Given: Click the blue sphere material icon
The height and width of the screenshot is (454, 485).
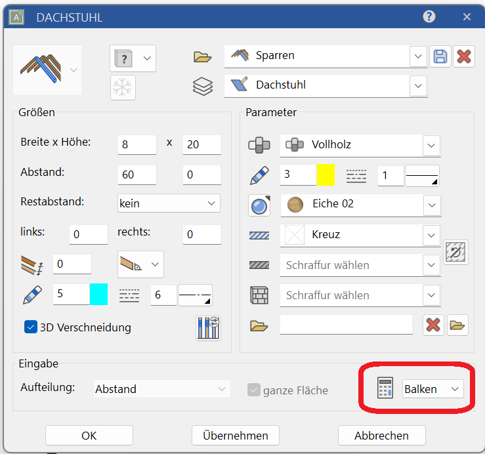Looking at the screenshot, I should pos(259,205).
